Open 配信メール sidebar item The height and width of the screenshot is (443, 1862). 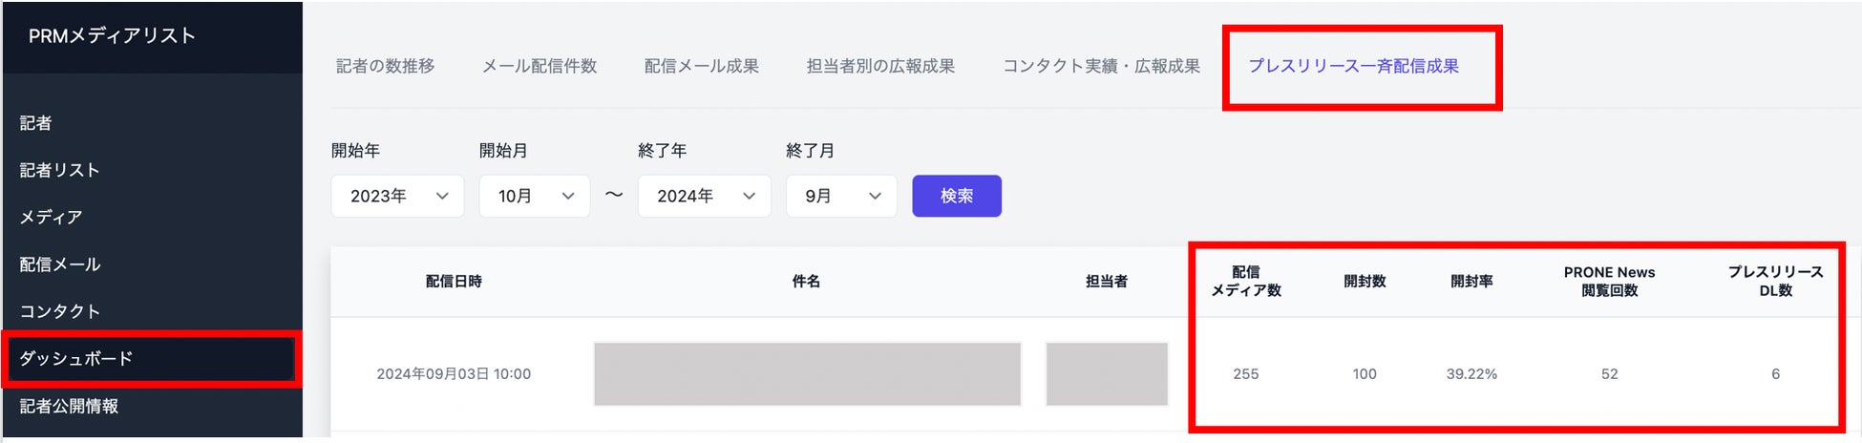coord(59,264)
